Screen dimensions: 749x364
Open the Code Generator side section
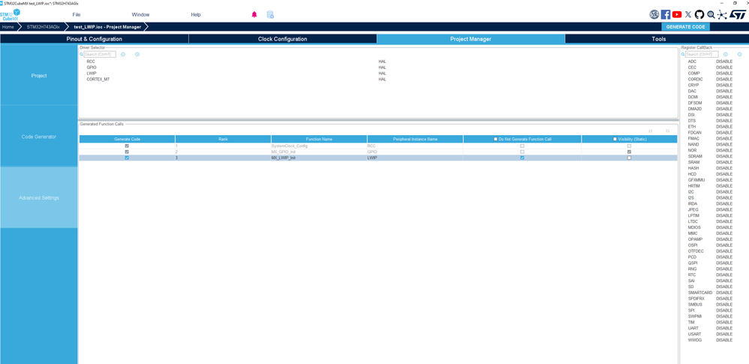click(x=39, y=137)
